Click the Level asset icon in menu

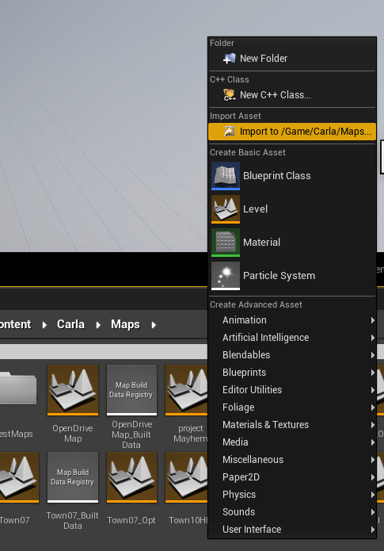pyautogui.click(x=226, y=209)
